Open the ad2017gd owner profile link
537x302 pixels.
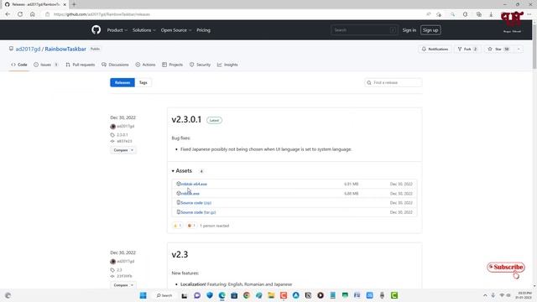(x=28, y=49)
